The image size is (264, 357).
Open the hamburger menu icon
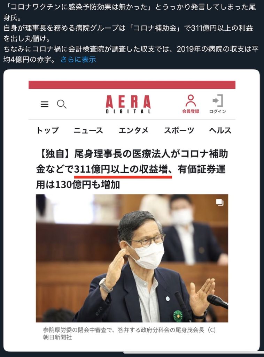coord(45,104)
